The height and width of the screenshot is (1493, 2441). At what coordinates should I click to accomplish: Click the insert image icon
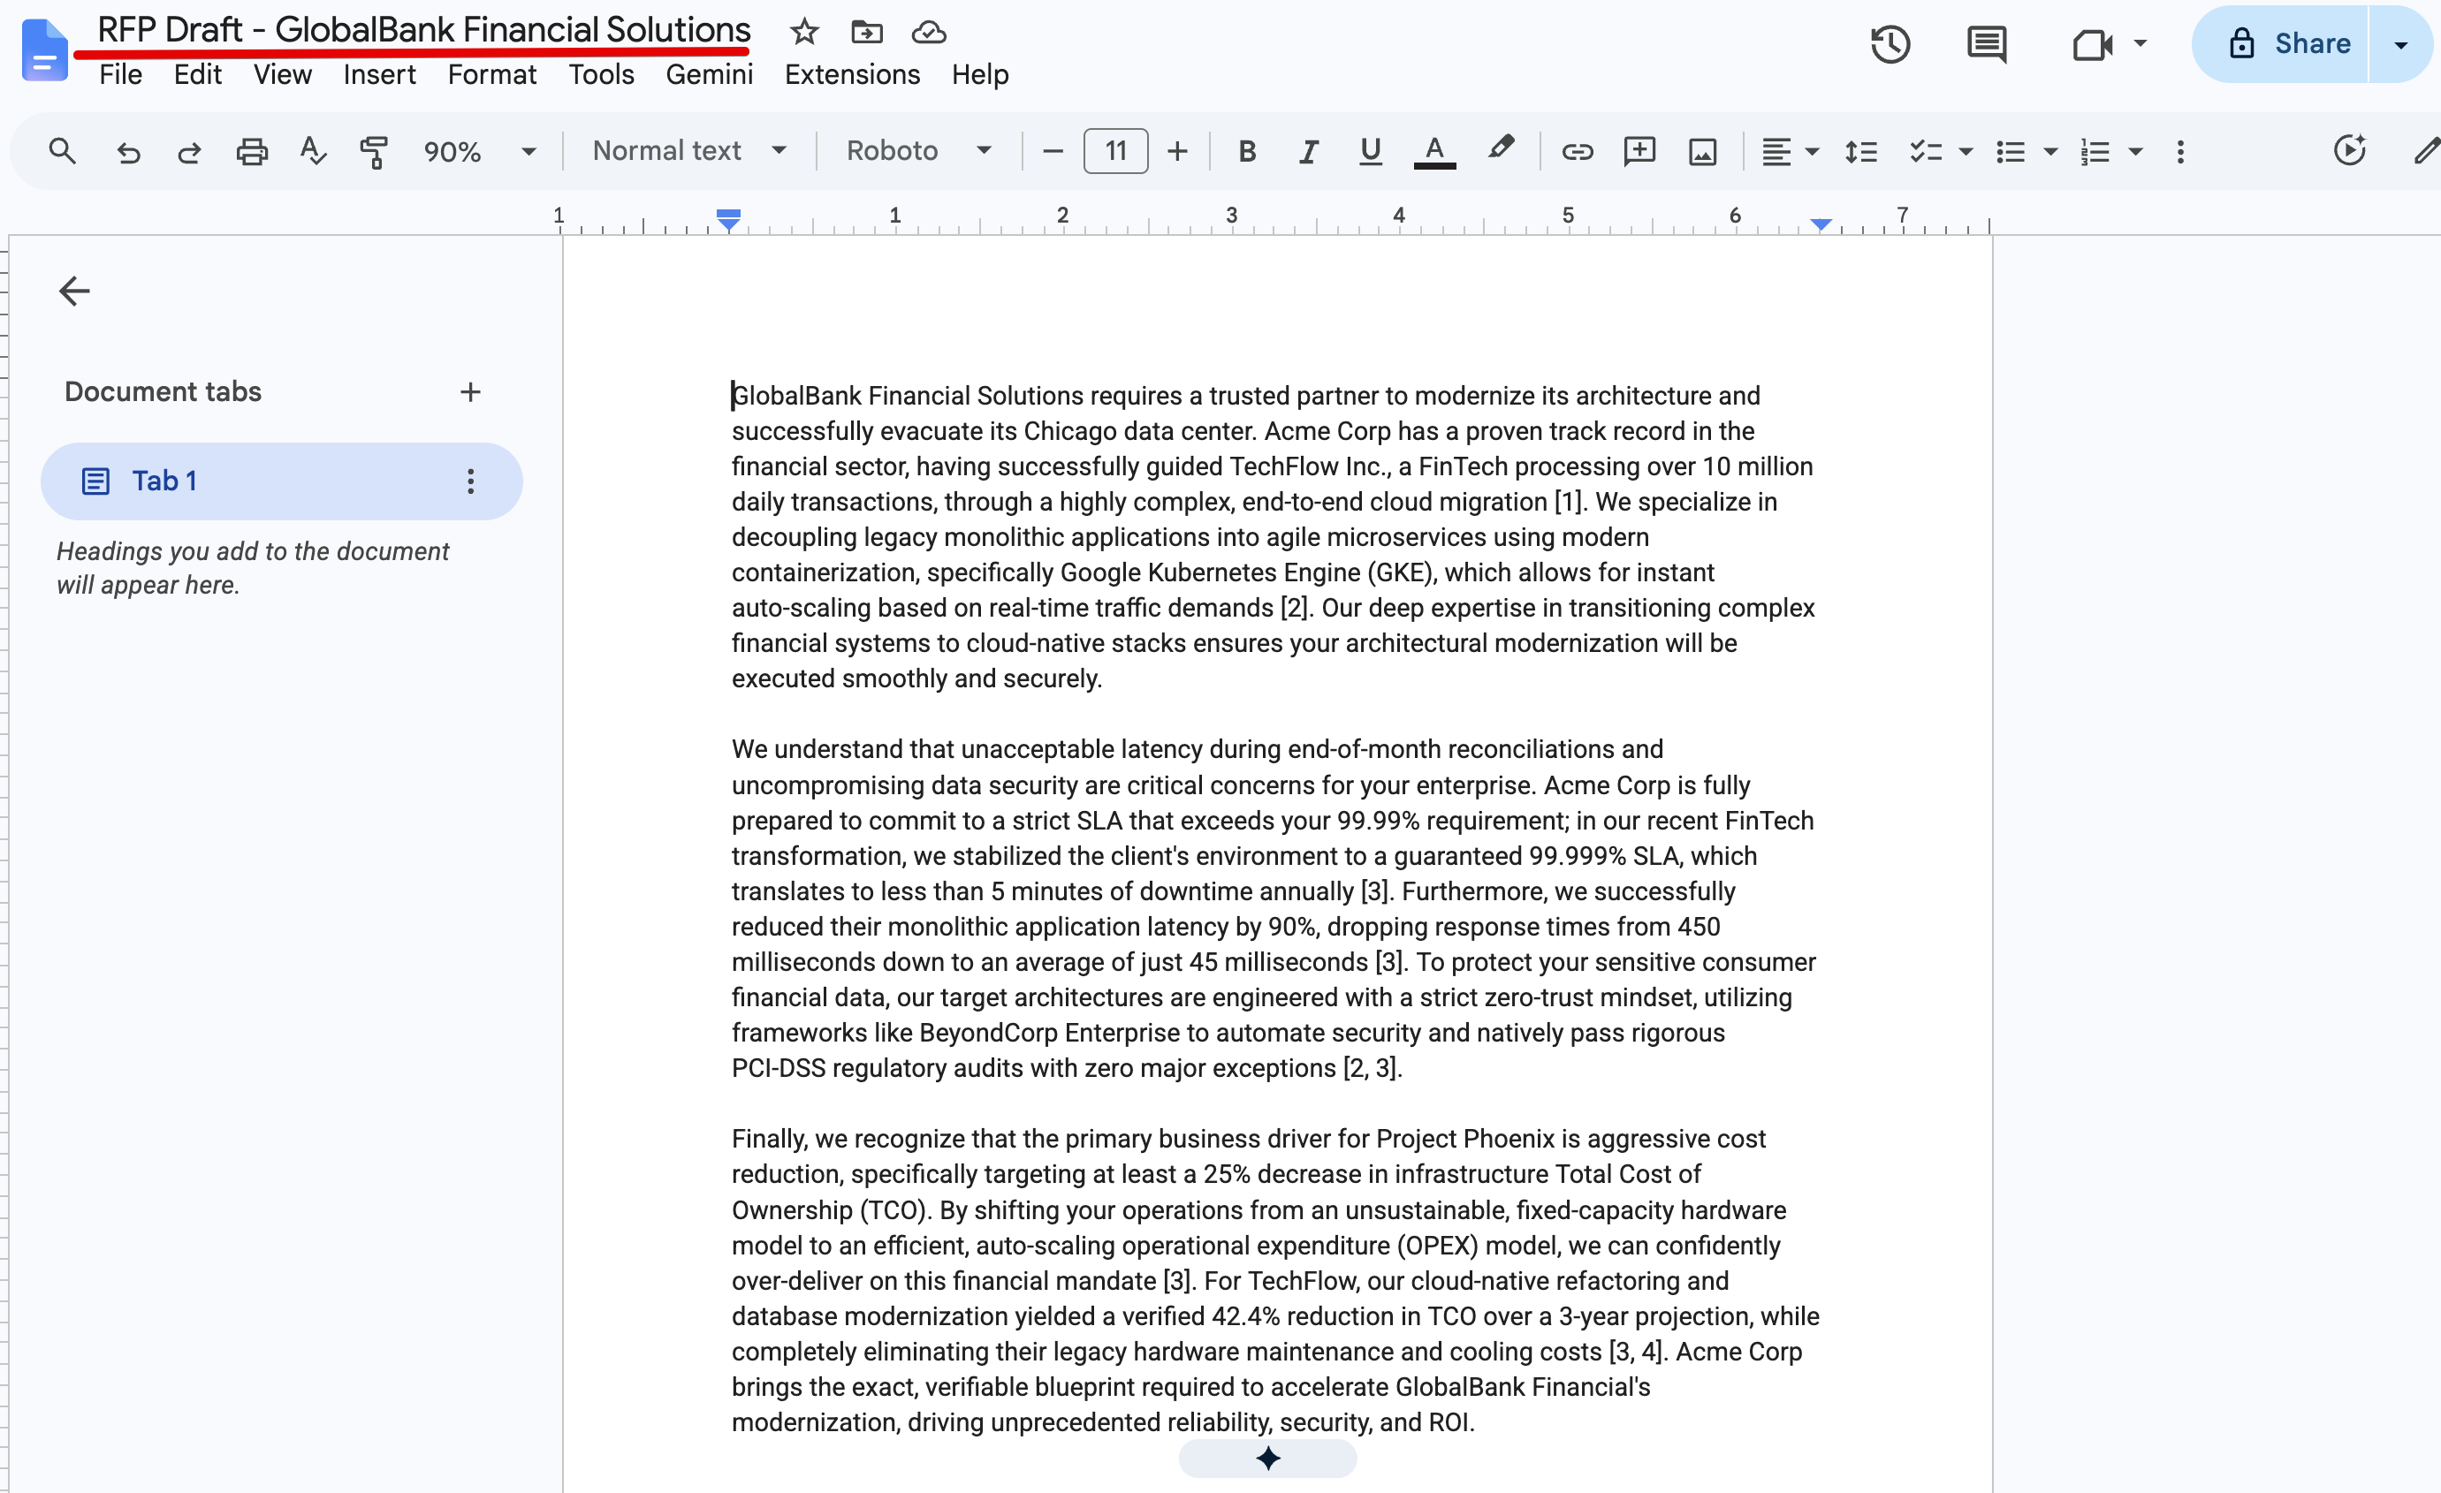[1702, 151]
